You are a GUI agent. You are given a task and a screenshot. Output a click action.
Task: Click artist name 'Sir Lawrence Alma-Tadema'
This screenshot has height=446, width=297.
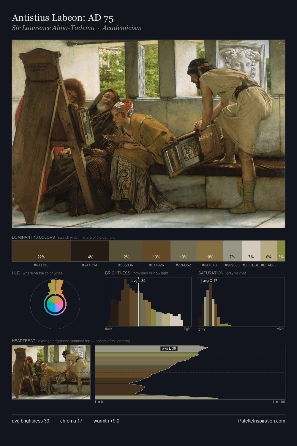pos(53,28)
